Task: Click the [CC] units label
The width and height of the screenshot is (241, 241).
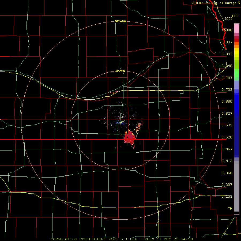Action: pyautogui.click(x=228, y=18)
